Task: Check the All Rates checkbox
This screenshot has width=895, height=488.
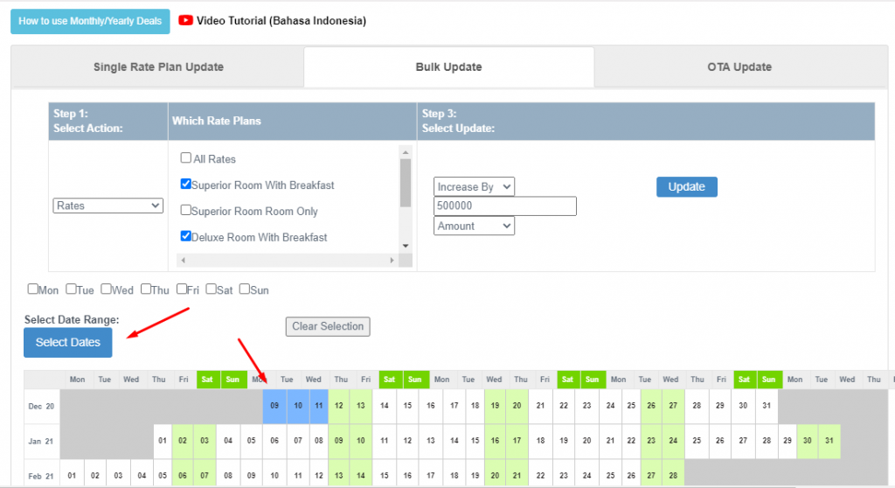Action: click(186, 157)
